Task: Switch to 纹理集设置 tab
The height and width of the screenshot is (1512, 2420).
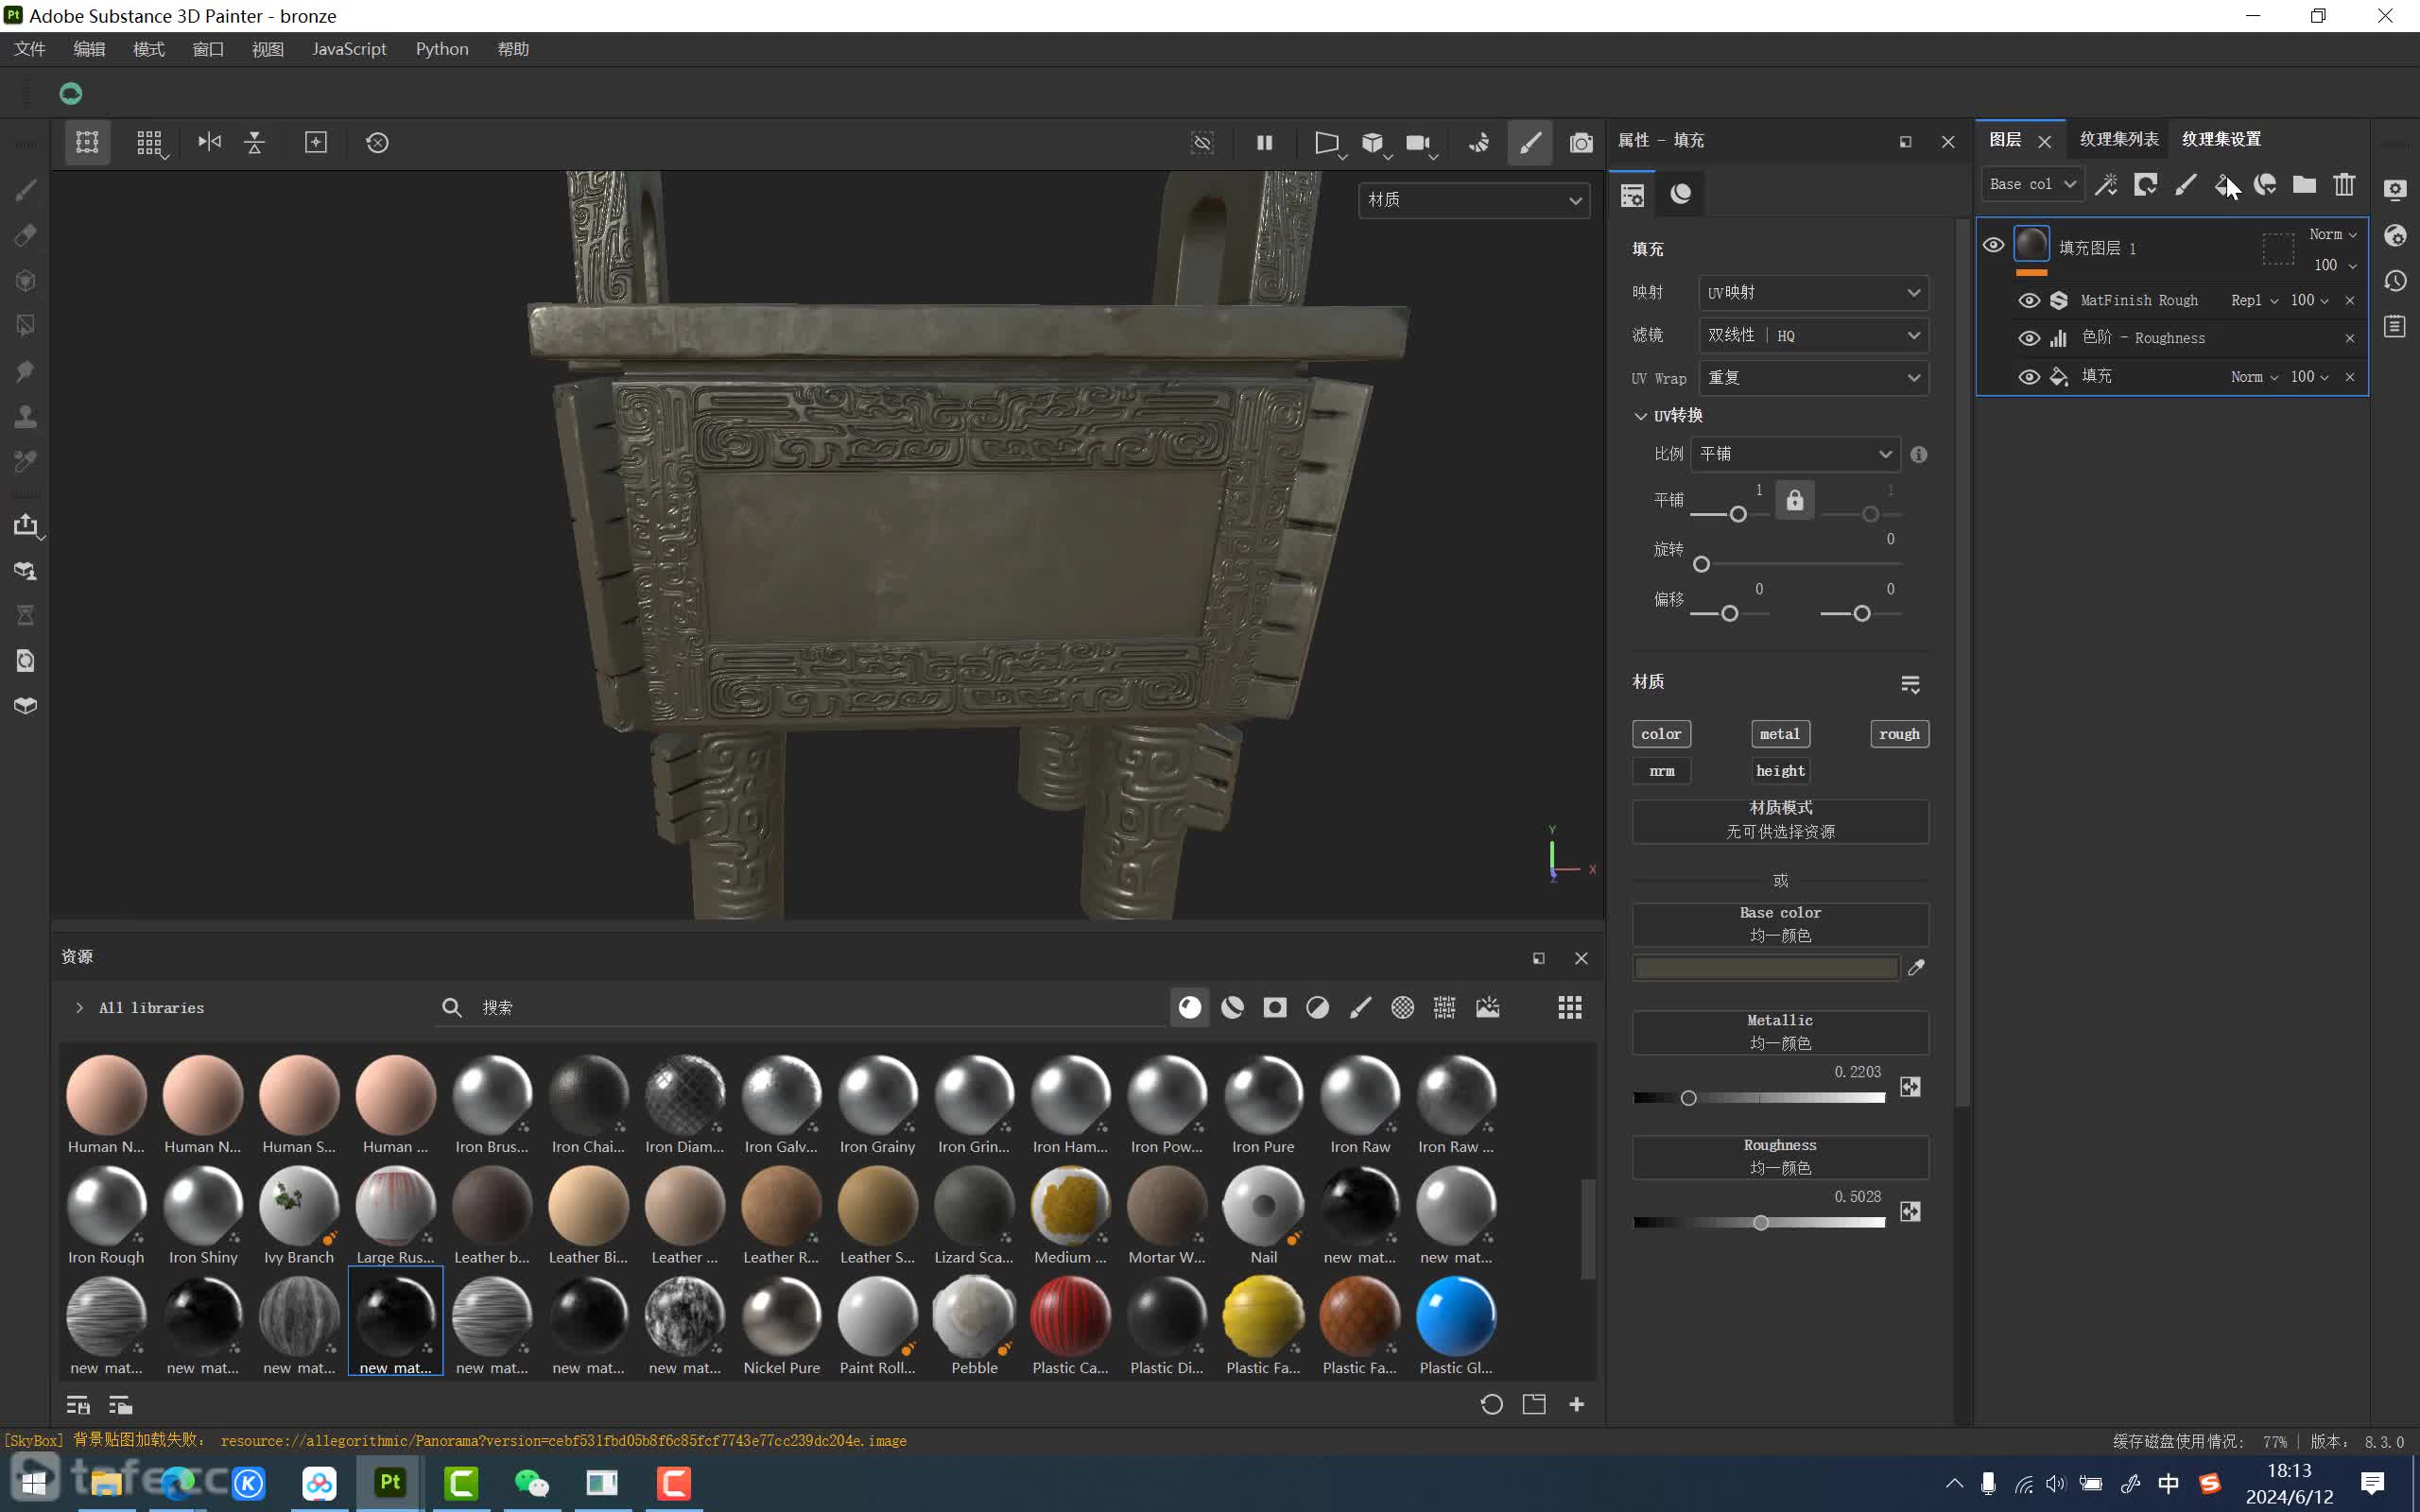Action: pos(2221,139)
